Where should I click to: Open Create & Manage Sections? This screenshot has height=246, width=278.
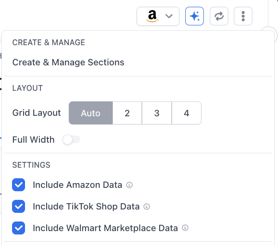click(x=68, y=62)
